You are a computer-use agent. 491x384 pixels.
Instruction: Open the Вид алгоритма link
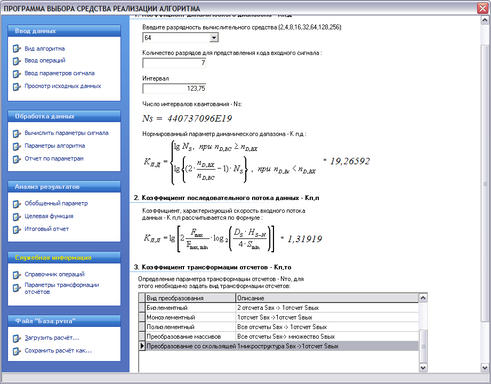tap(44, 49)
